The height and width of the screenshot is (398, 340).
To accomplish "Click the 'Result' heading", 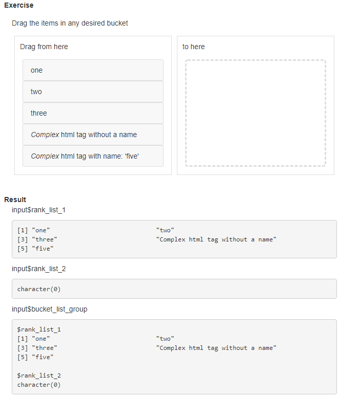I will coord(15,200).
